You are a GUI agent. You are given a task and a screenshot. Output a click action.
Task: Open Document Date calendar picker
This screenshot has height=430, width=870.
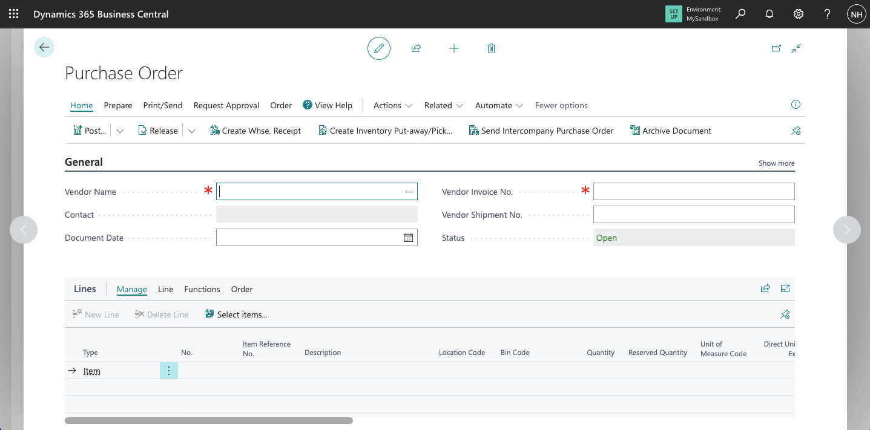coord(409,238)
